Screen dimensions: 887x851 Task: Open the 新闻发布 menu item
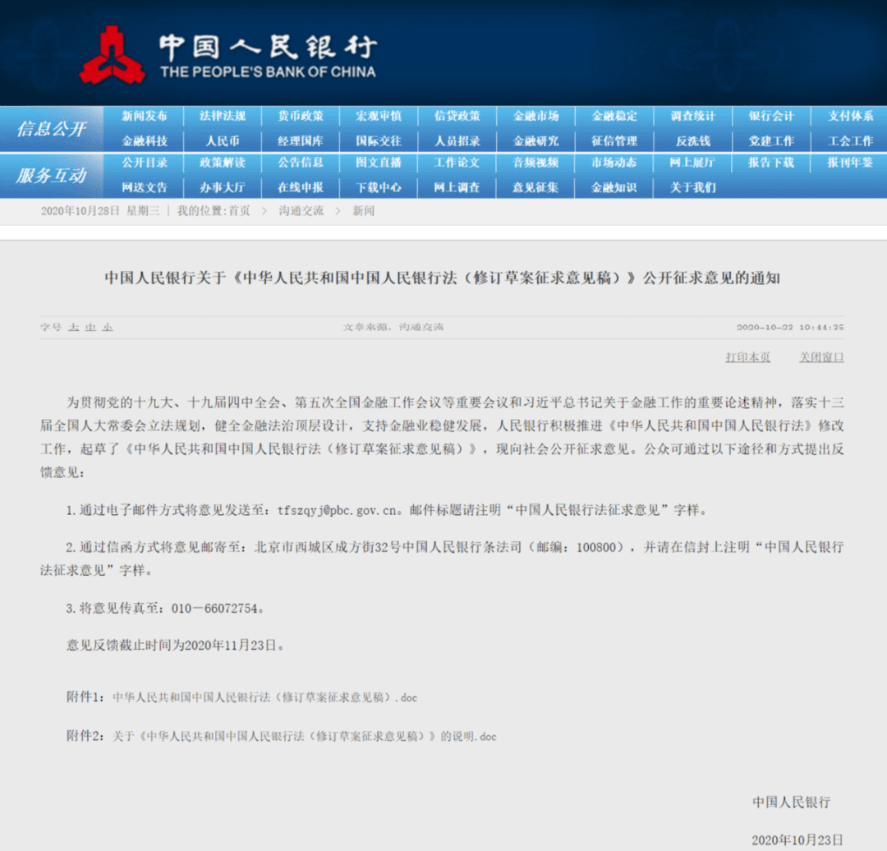tap(145, 116)
